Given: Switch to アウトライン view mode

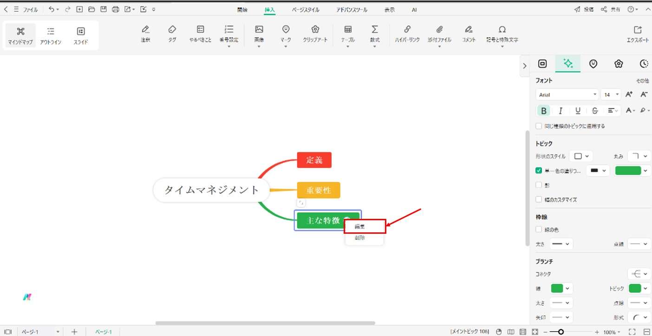Looking at the screenshot, I should (x=51, y=35).
